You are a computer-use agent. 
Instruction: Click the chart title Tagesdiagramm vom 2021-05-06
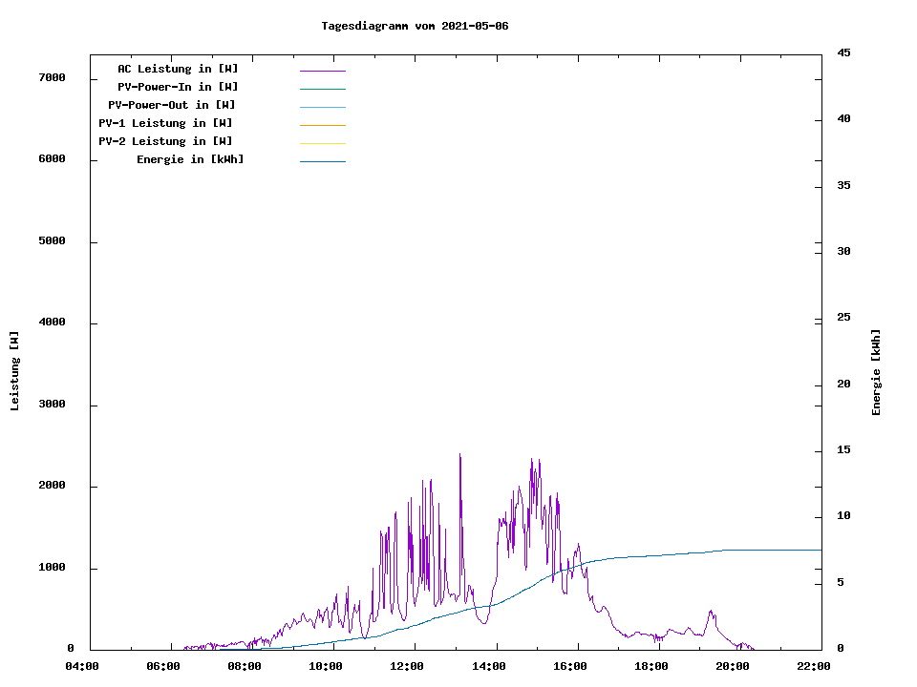tap(415, 26)
